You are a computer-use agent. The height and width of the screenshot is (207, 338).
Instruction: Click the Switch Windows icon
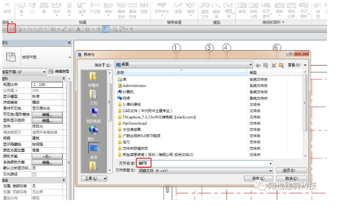click(122, 29)
